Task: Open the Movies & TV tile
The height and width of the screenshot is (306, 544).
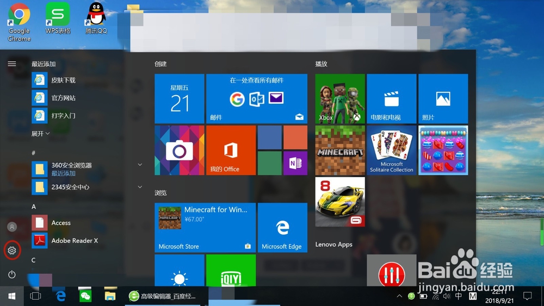Action: (x=391, y=99)
